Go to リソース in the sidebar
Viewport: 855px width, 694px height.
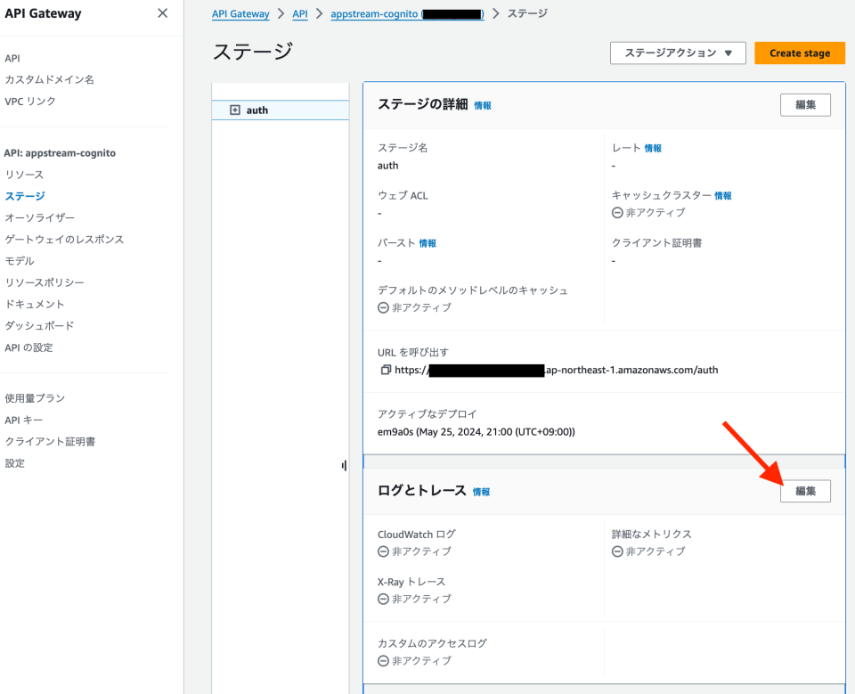point(24,175)
